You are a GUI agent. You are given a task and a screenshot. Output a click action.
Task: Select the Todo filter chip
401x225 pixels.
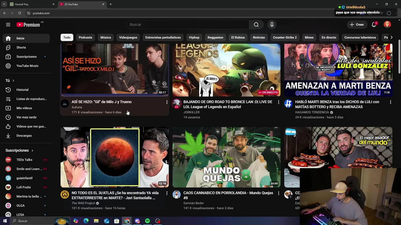click(x=67, y=37)
